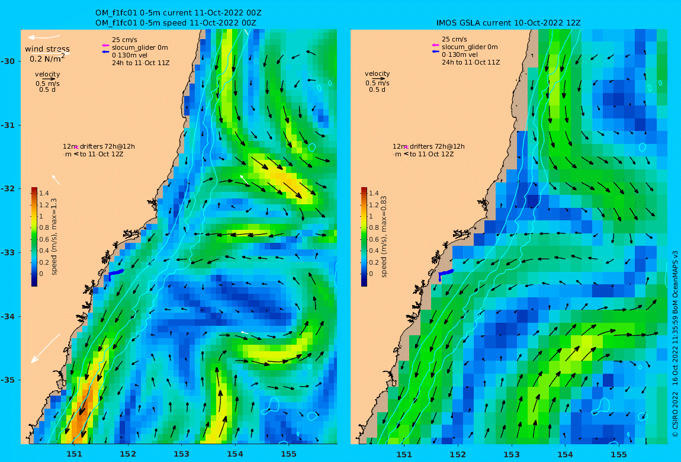
Task: Click the -30 latitude axis label
Action: (8, 61)
